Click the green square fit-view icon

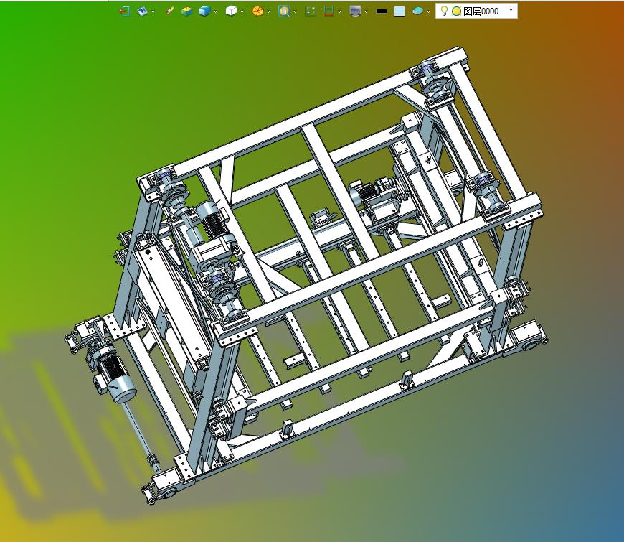311,11
